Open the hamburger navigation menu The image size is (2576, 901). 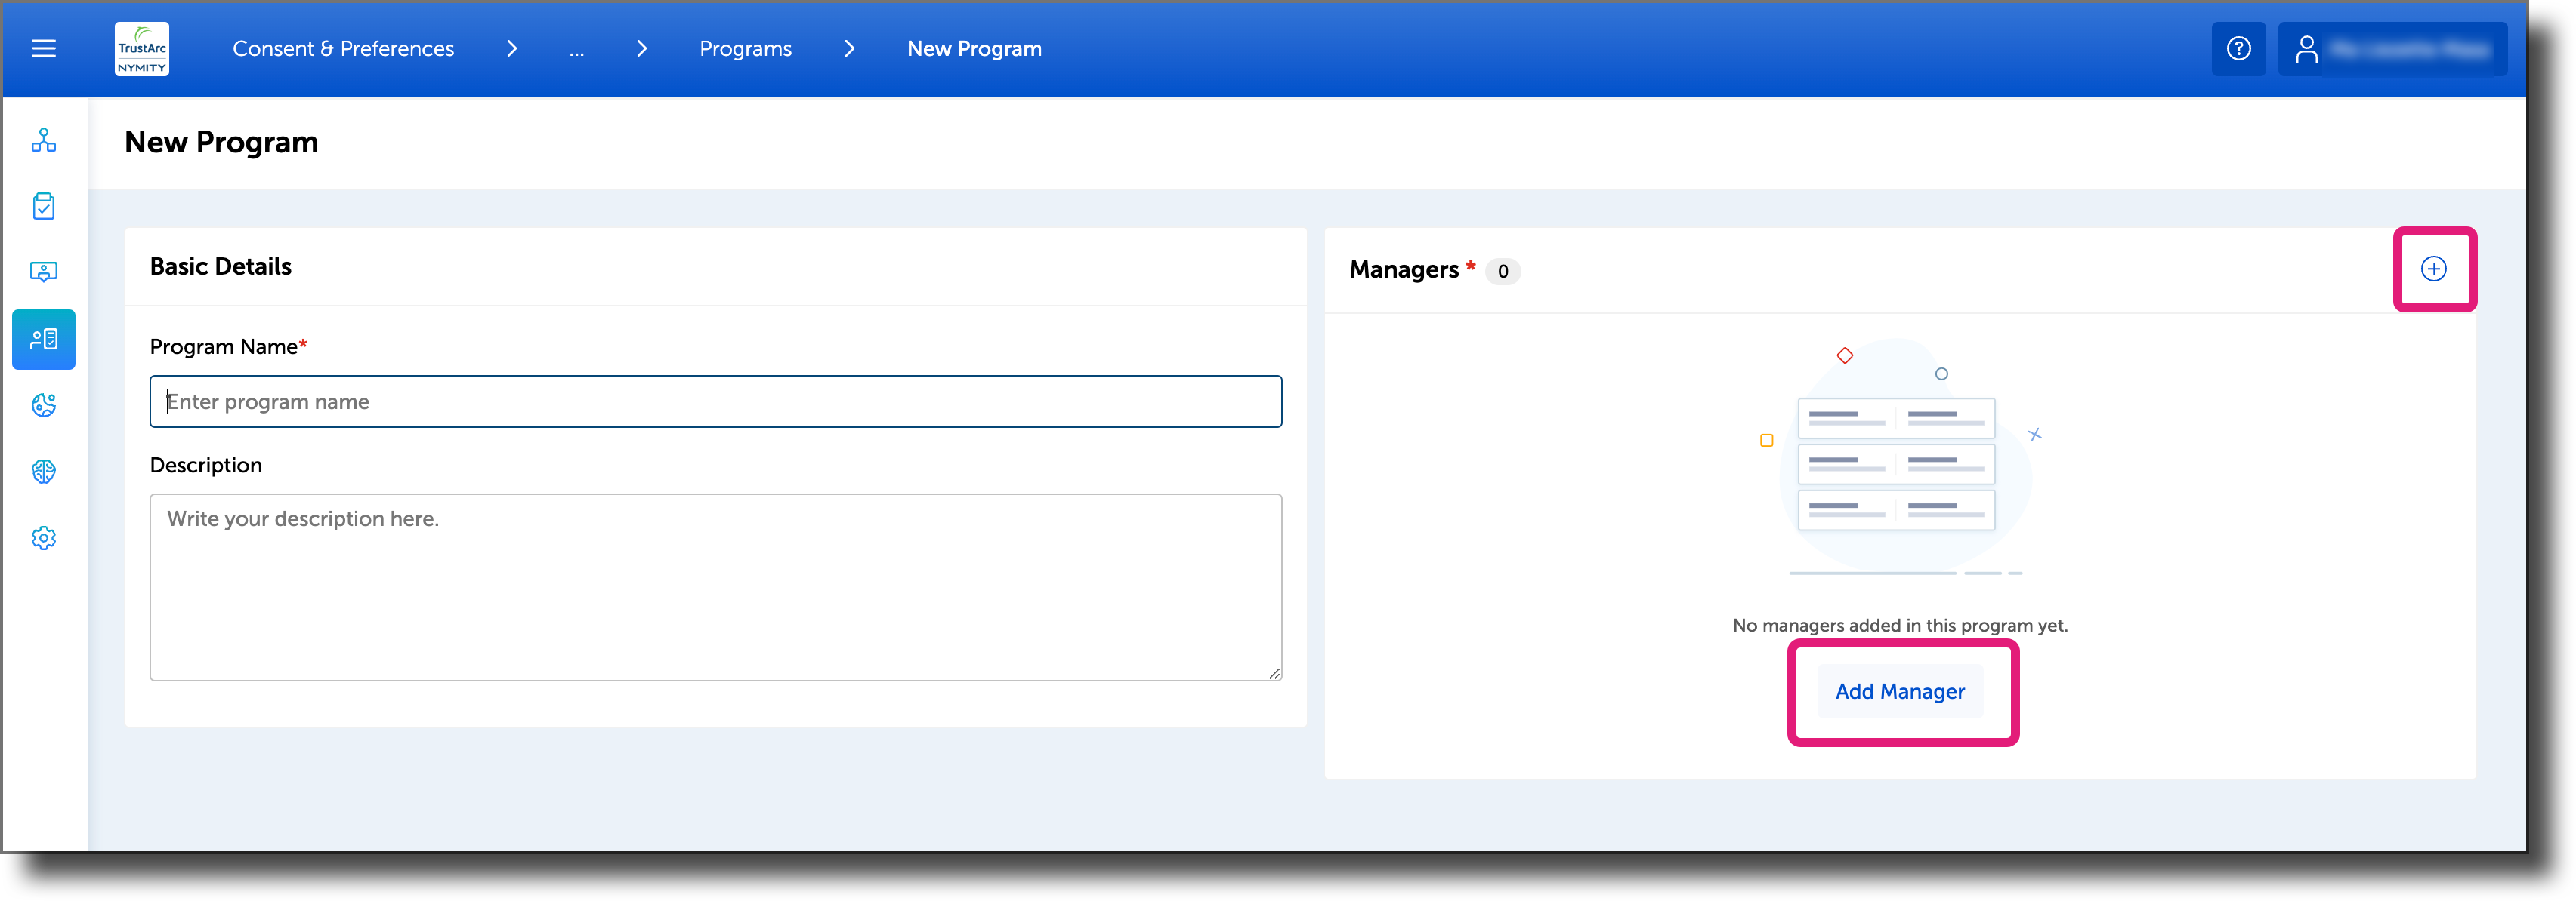point(44,49)
